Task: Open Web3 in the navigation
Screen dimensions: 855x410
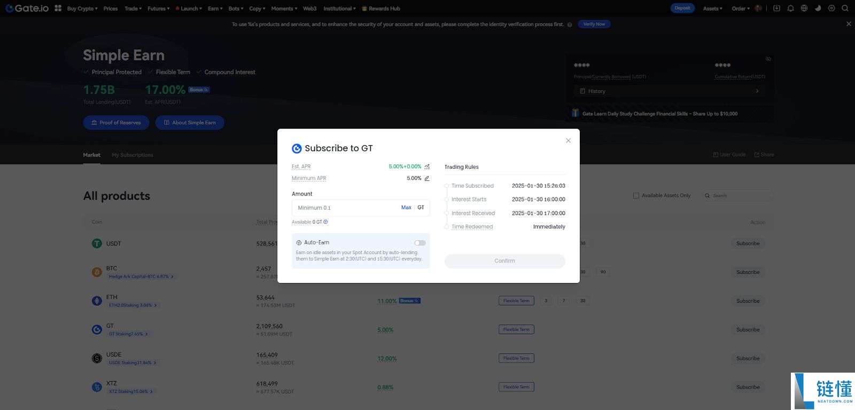Action: [310, 9]
